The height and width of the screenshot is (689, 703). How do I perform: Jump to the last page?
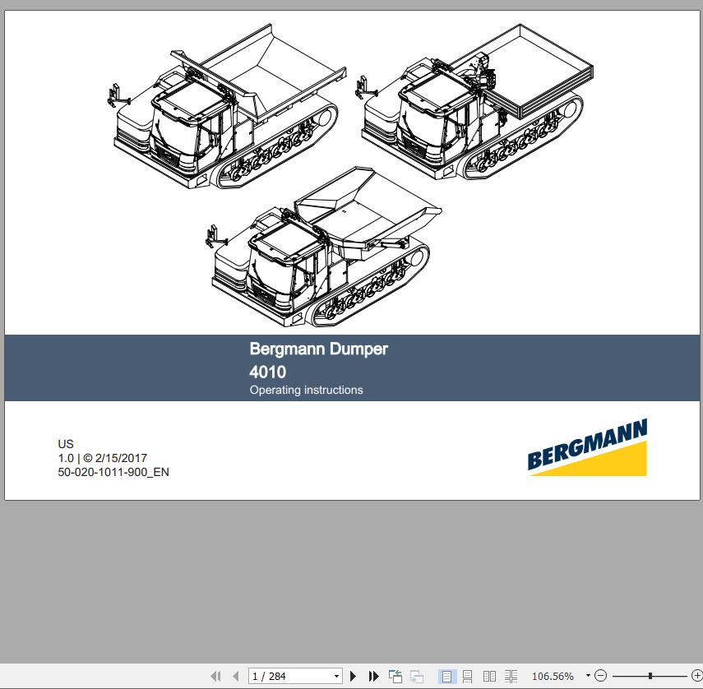pos(373,676)
